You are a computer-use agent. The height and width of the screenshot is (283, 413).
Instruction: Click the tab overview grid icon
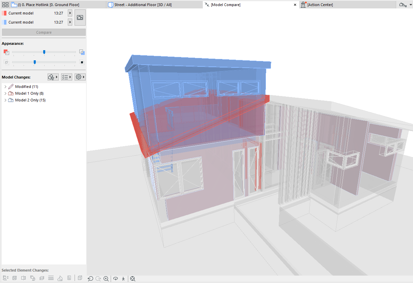point(5,5)
